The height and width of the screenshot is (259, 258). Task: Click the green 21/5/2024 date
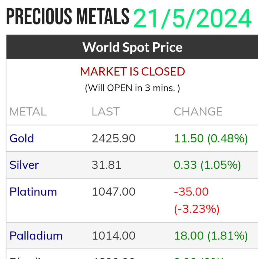pyautogui.click(x=192, y=18)
